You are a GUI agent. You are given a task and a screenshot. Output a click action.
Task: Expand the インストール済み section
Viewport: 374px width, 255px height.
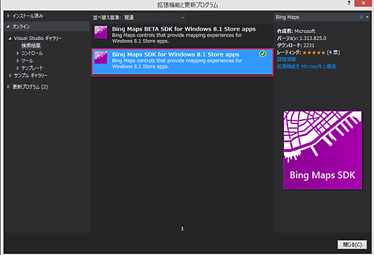pyautogui.click(x=8, y=16)
